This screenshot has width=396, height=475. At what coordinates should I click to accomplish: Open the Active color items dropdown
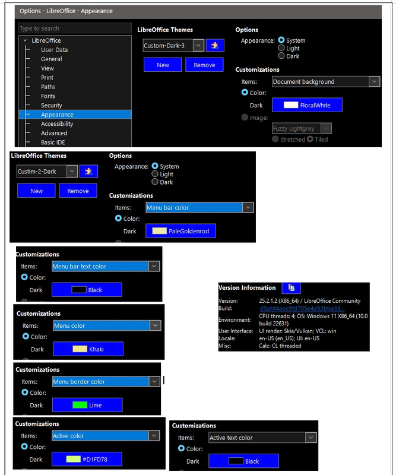pos(154,436)
